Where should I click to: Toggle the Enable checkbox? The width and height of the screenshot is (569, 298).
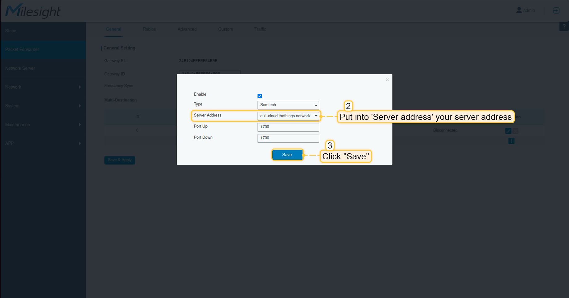260,96
